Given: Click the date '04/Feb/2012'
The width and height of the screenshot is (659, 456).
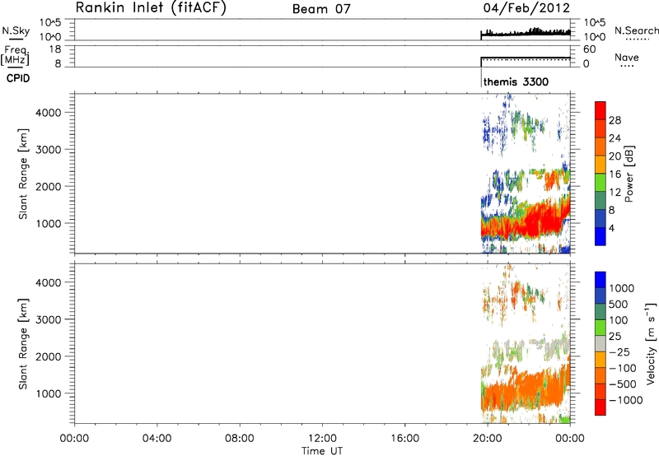Looking at the screenshot, I should [526, 8].
